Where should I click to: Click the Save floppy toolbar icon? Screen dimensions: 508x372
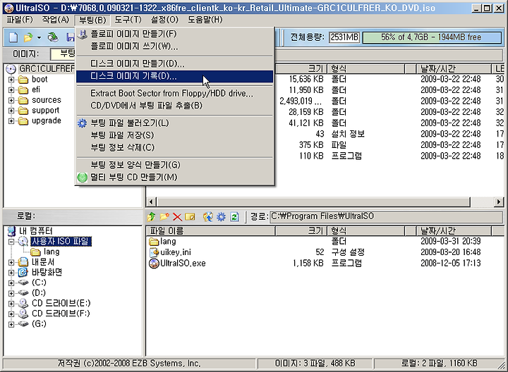coord(71,37)
